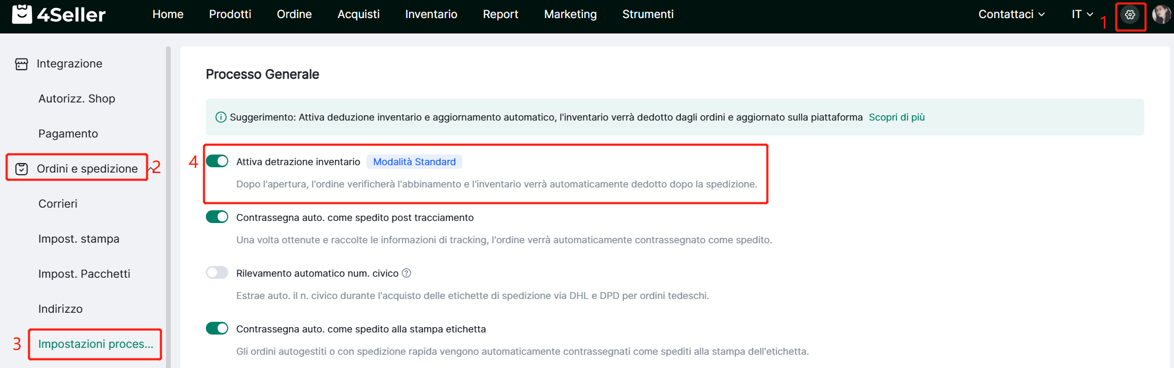This screenshot has height=368, width=1174.
Task: Open the IT language dropdown
Action: pyautogui.click(x=1082, y=14)
